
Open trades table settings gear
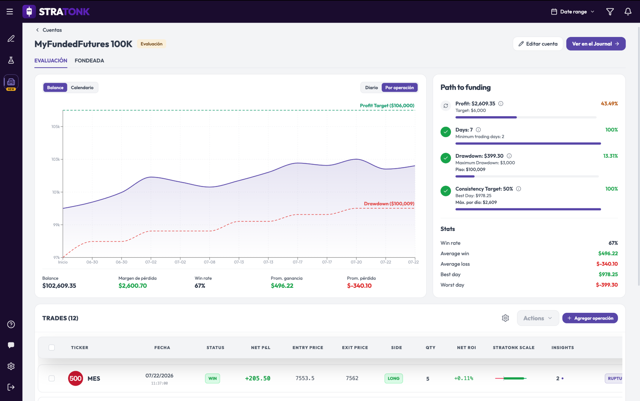click(x=505, y=318)
